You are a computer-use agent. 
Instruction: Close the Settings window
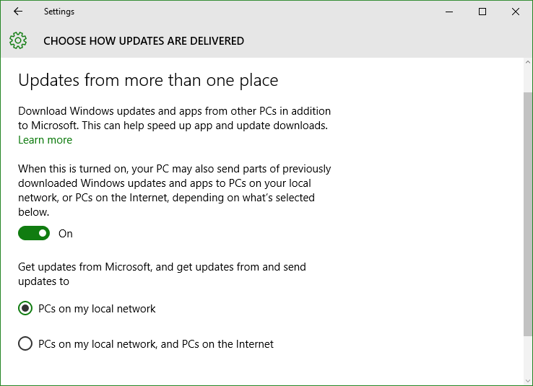[516, 12]
